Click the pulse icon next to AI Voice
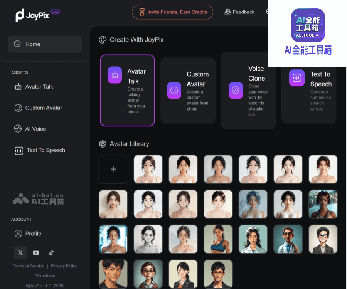The image size is (347, 289). tap(18, 129)
